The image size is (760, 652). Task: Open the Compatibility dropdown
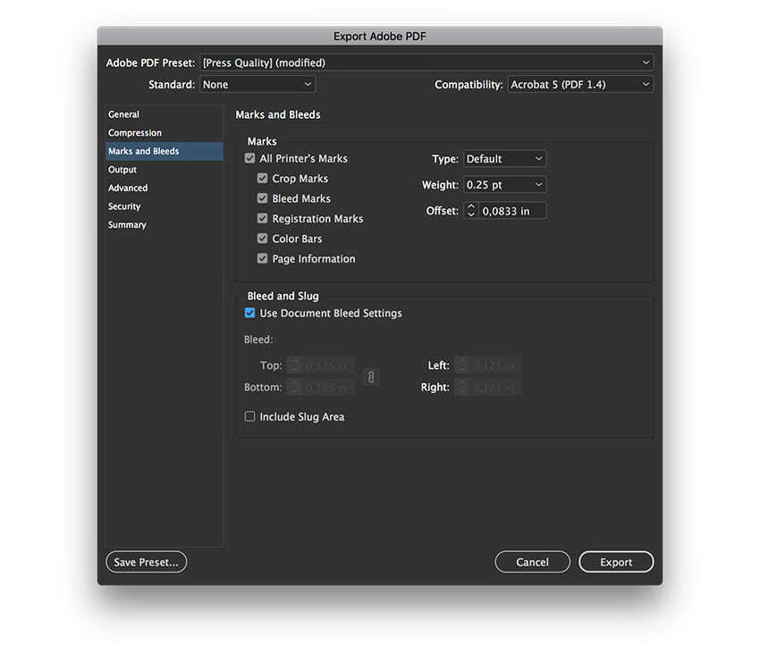tap(580, 85)
